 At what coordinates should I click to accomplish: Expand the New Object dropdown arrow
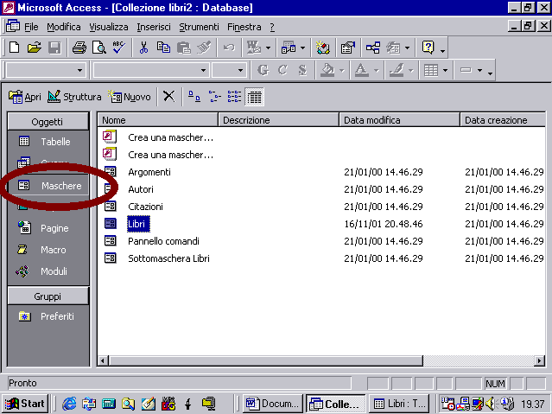tap(408, 48)
